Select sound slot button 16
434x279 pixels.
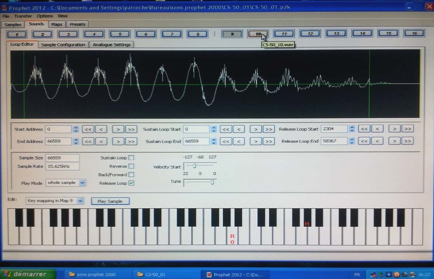coord(414,33)
